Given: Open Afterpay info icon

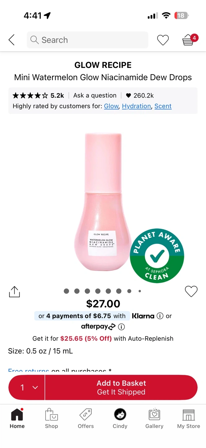Looking at the screenshot, I should click(x=122, y=327).
